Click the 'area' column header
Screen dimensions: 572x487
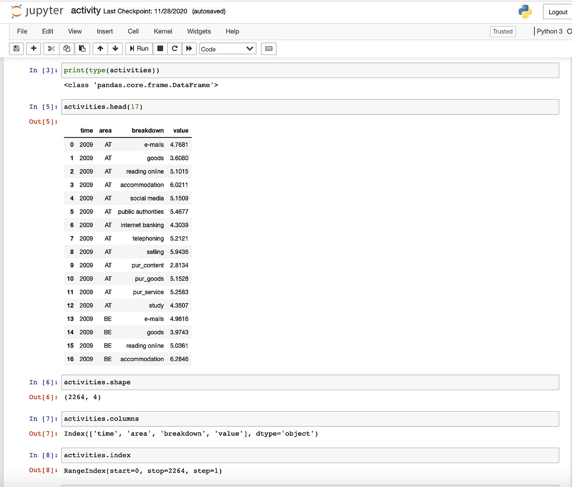click(105, 130)
